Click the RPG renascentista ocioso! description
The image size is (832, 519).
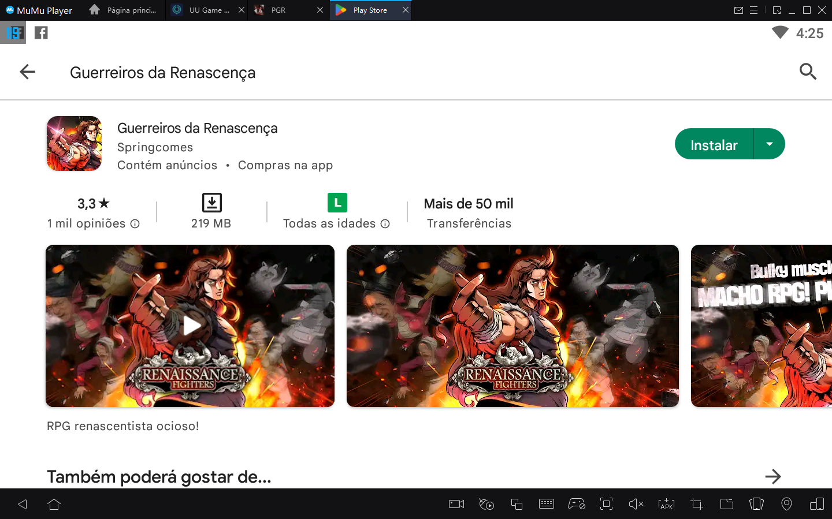point(122,426)
